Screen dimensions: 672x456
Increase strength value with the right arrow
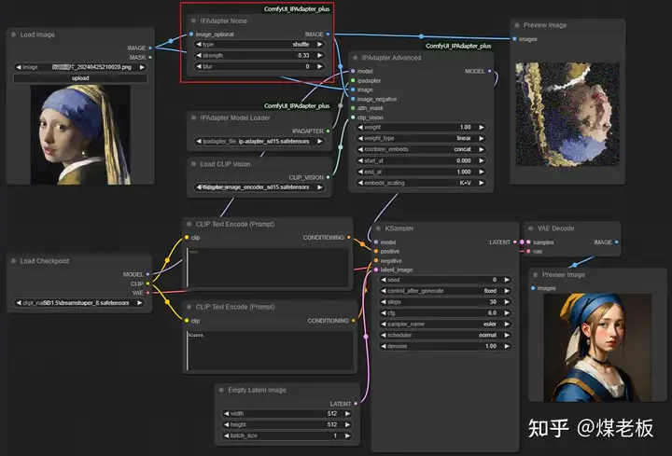[320, 55]
